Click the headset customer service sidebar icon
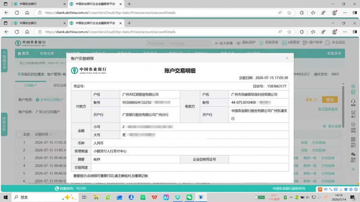The image size is (360, 202). pyautogui.click(x=353, y=101)
